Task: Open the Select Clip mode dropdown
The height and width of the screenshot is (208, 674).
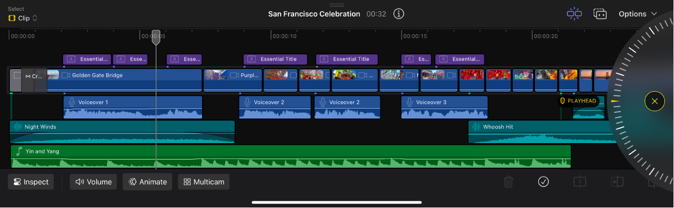Action: coord(23,18)
